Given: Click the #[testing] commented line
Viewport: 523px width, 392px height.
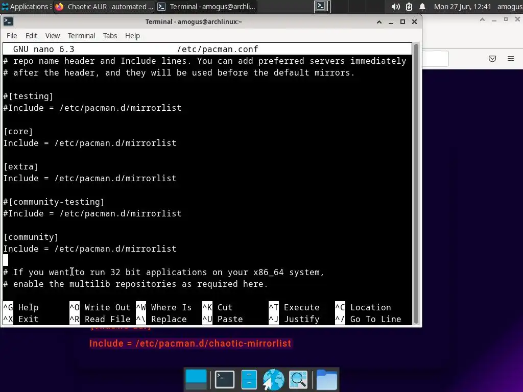Looking at the screenshot, I should tap(29, 96).
